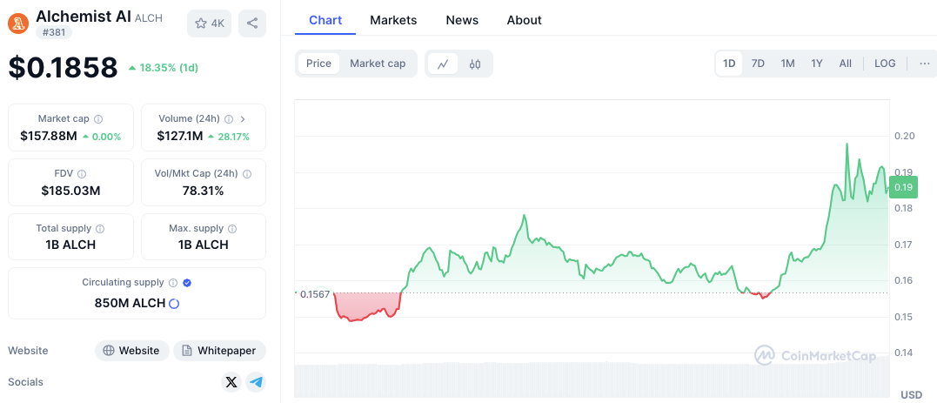937x403 pixels.
Task: Click the verified badge on Circulating supply
Action: (187, 283)
